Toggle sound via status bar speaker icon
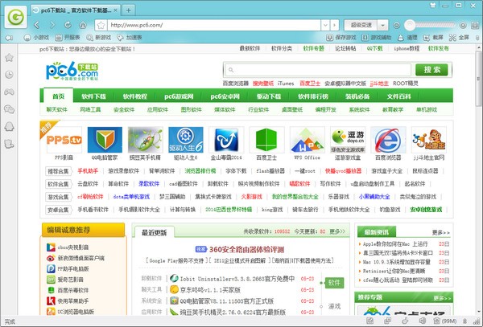 click(x=423, y=321)
